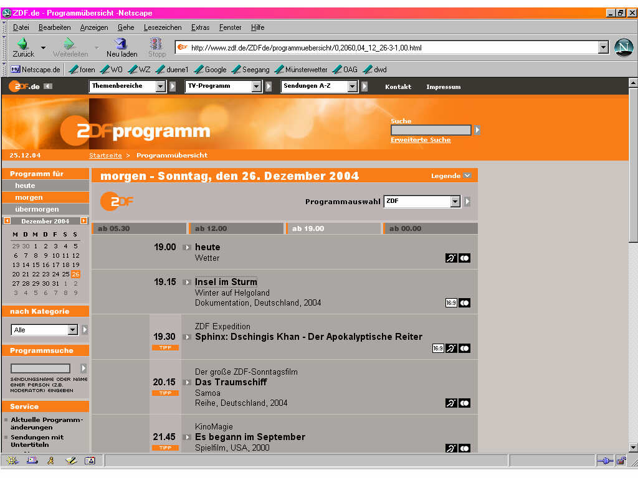Click the Weiterleiten forward button

[x=70, y=47]
